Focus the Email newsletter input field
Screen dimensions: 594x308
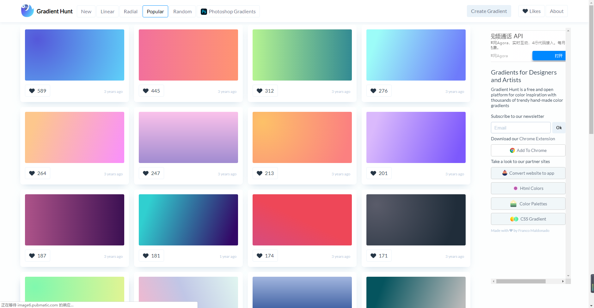[x=521, y=128]
